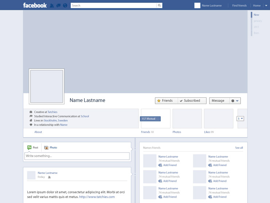Open the relationship Name link

tap(64, 125)
